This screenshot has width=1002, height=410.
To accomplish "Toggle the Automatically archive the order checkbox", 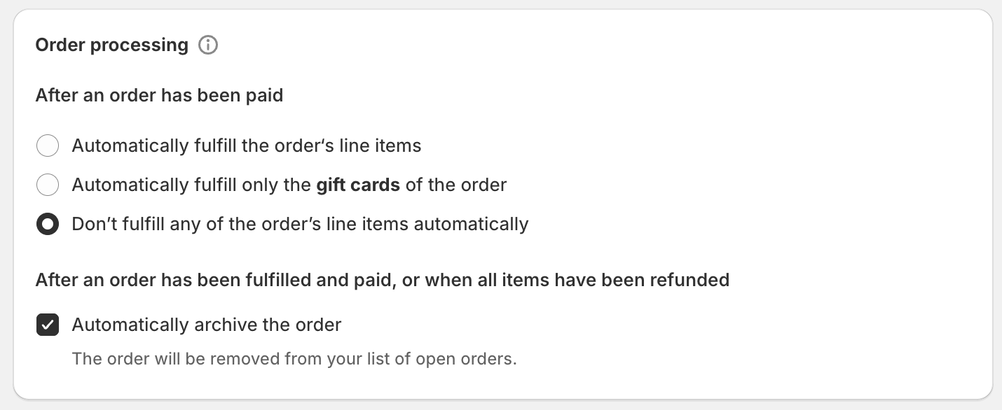I will [x=48, y=325].
